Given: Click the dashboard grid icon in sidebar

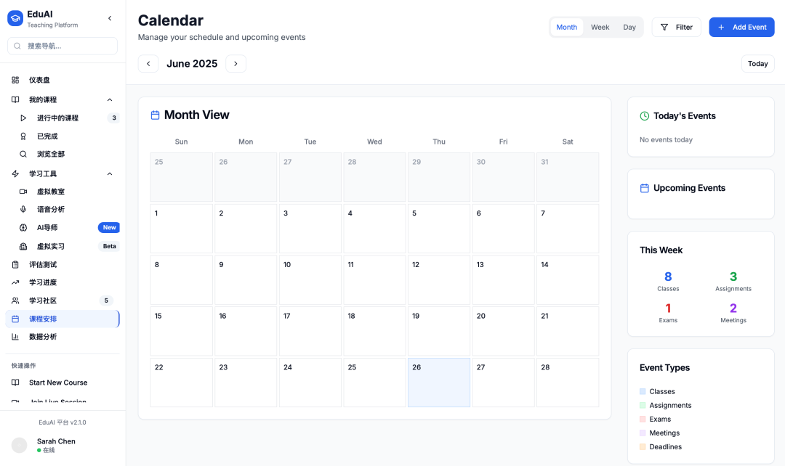Looking at the screenshot, I should pyautogui.click(x=15, y=80).
